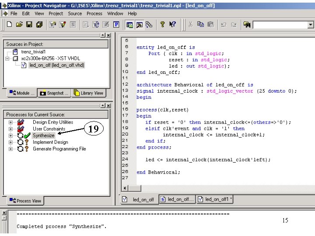
Task: Click the Copy toolbar icon
Action: pos(200,24)
